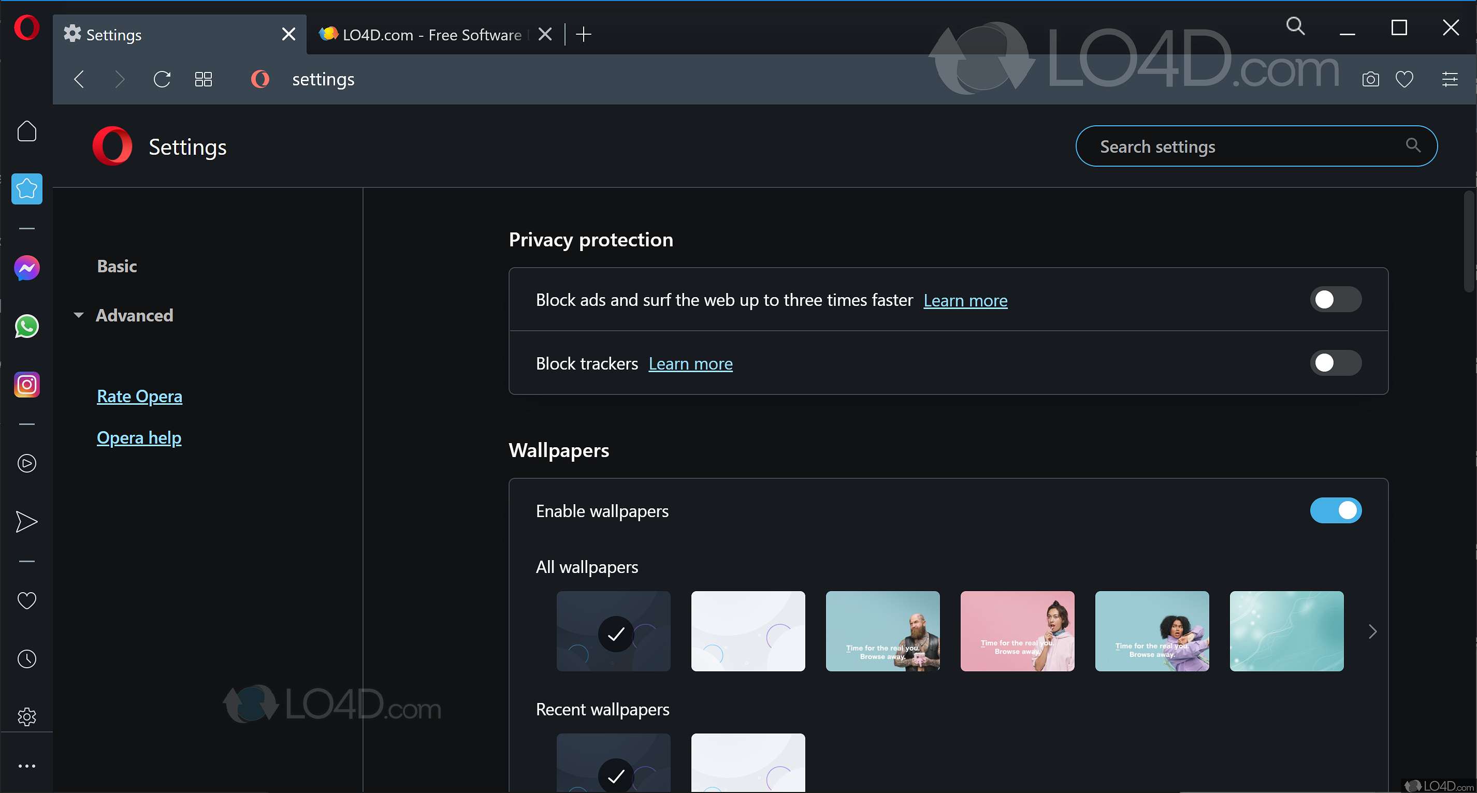Open WhatsApp from the sidebar
This screenshot has height=793, width=1477.
tap(26, 327)
